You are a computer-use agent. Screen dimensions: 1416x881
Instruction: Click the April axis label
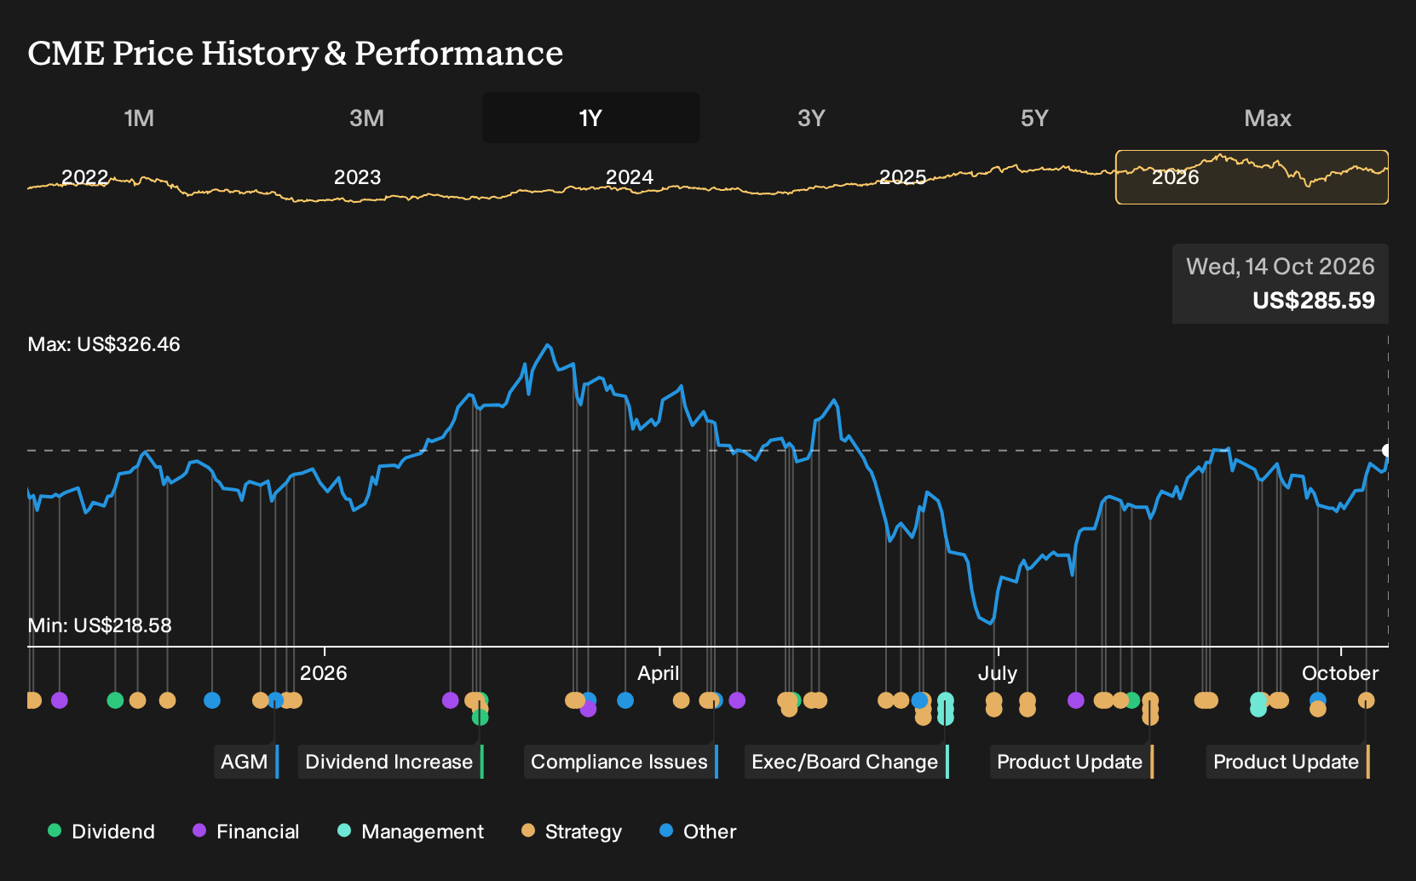(659, 673)
